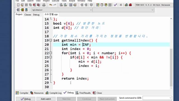Click the Compile and Run toolbar icon
179x101 pixels.
point(106,5)
